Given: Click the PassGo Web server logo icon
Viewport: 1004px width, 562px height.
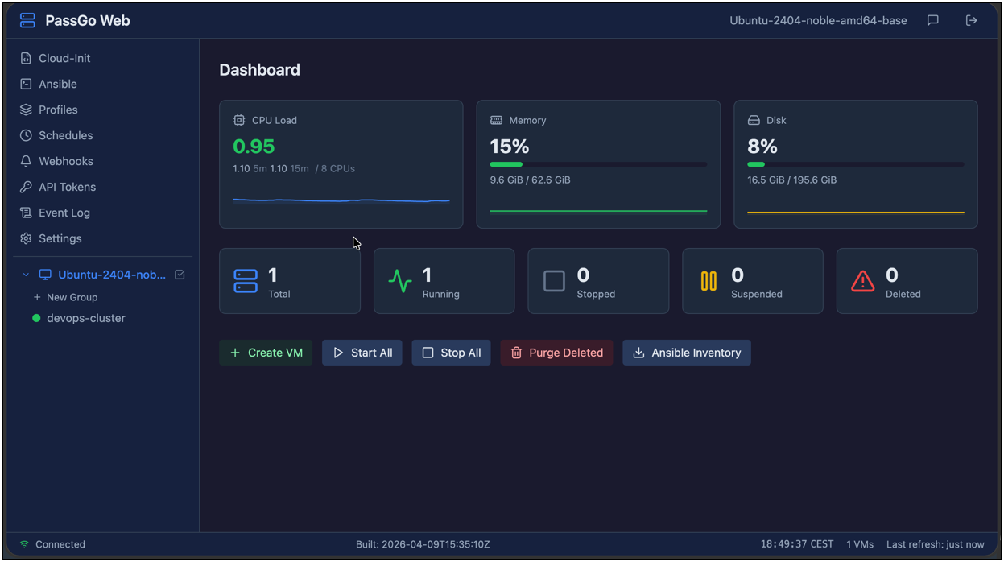Looking at the screenshot, I should [27, 20].
